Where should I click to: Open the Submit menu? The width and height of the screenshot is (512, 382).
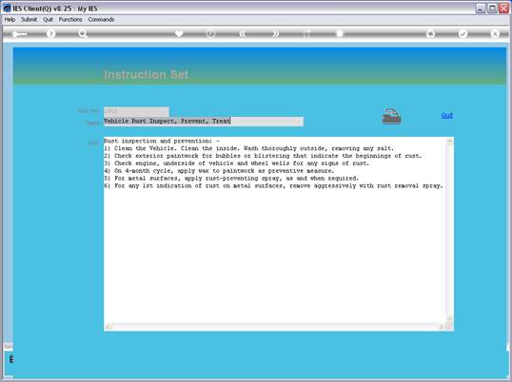[x=30, y=20]
